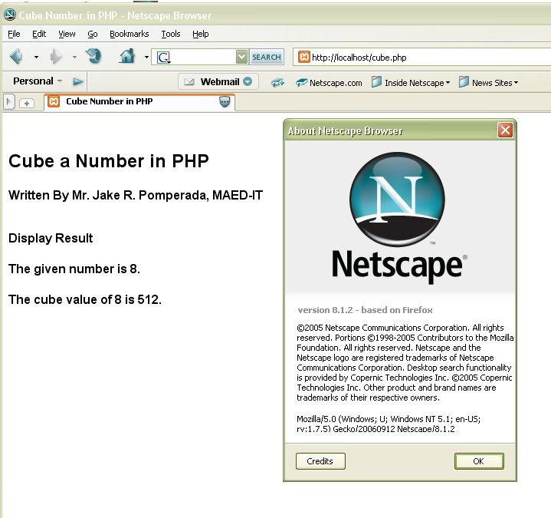Screen dimensions: 551x518
Task: Open Back button history dropdown
Action: pos(36,57)
